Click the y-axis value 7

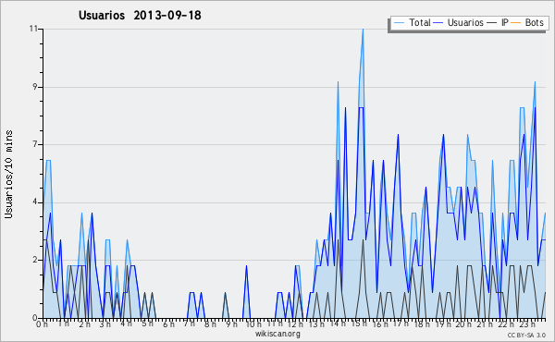click(x=35, y=144)
